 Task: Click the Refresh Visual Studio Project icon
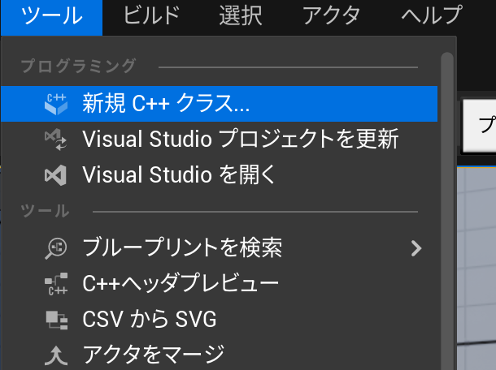tap(55, 140)
